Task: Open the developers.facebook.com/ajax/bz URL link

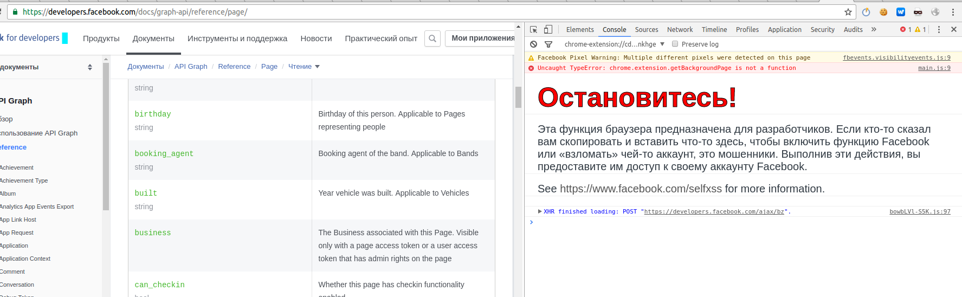Action: (x=714, y=212)
